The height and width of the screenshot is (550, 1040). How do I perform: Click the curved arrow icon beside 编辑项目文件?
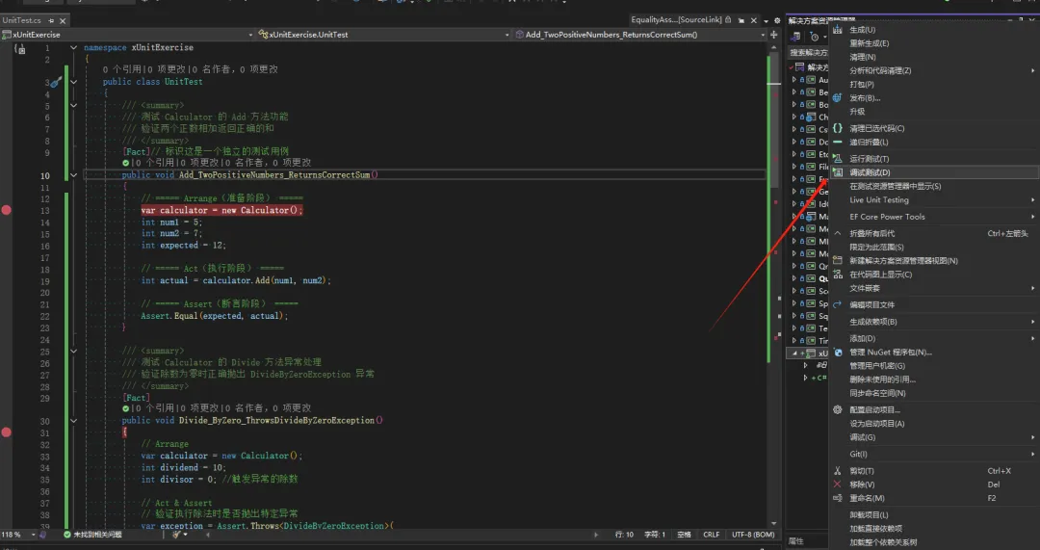coord(838,304)
